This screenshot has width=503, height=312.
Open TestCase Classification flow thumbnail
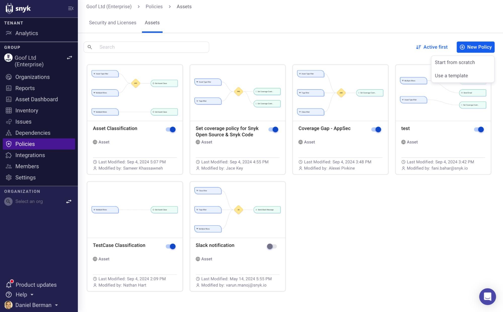(x=135, y=210)
